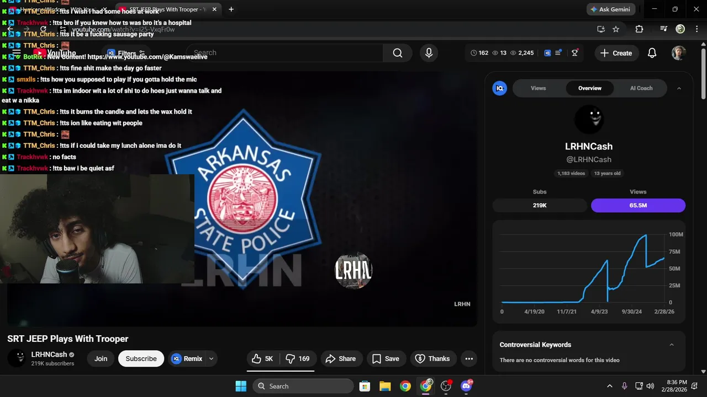Share the video
Viewport: 707px width, 397px height.
[341, 358]
